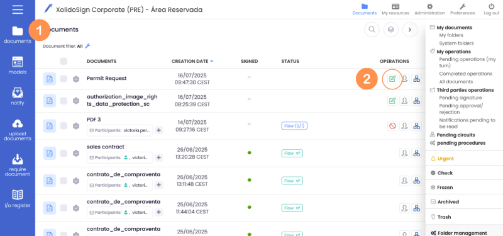The width and height of the screenshot is (503, 236).
Task: Click the Flow (0/1) status badge
Action: [294, 126]
